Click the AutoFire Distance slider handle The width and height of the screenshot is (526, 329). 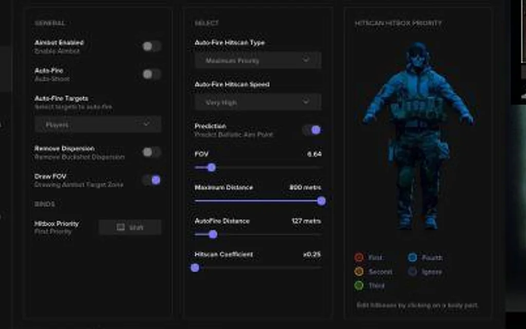click(213, 234)
